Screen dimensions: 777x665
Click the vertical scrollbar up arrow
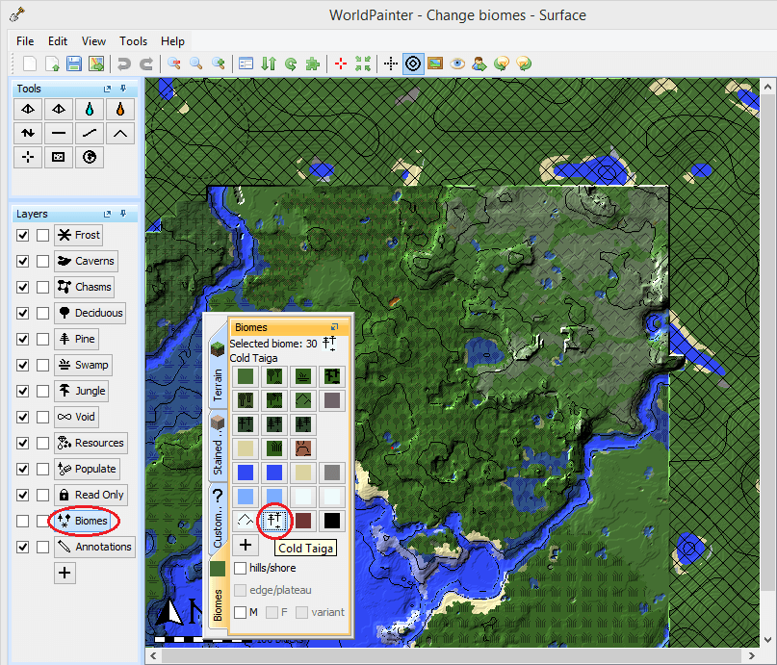click(767, 88)
